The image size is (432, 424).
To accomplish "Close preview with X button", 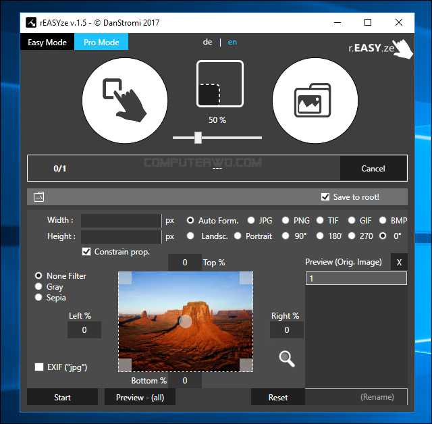I will pyautogui.click(x=399, y=262).
